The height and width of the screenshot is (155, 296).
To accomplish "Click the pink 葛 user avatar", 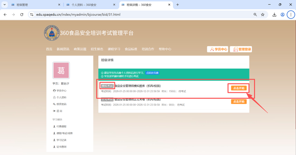I will point(61,71).
